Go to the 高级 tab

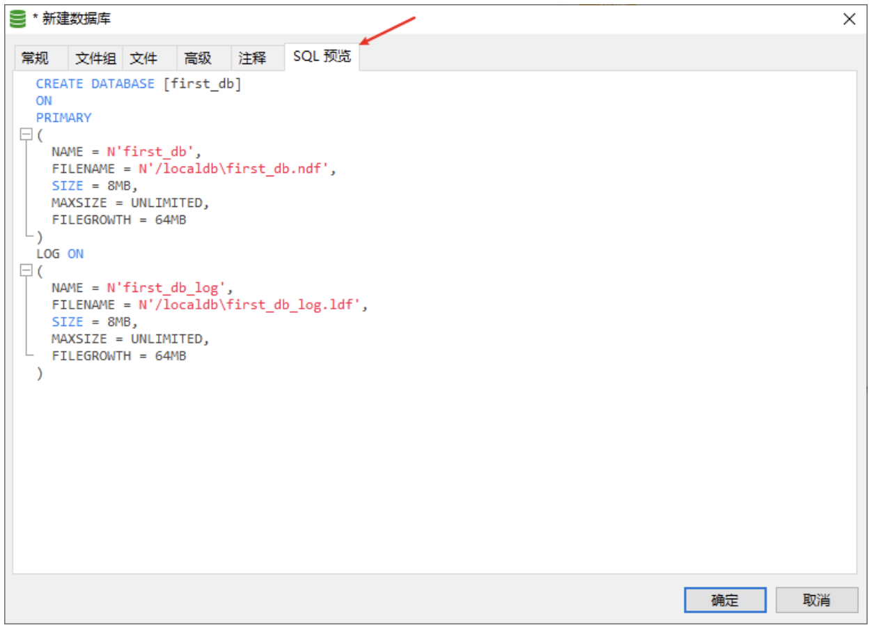click(198, 58)
